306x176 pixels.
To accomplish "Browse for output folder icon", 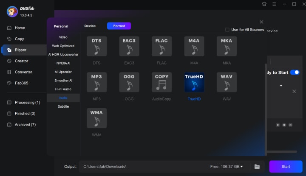I will [257, 167].
